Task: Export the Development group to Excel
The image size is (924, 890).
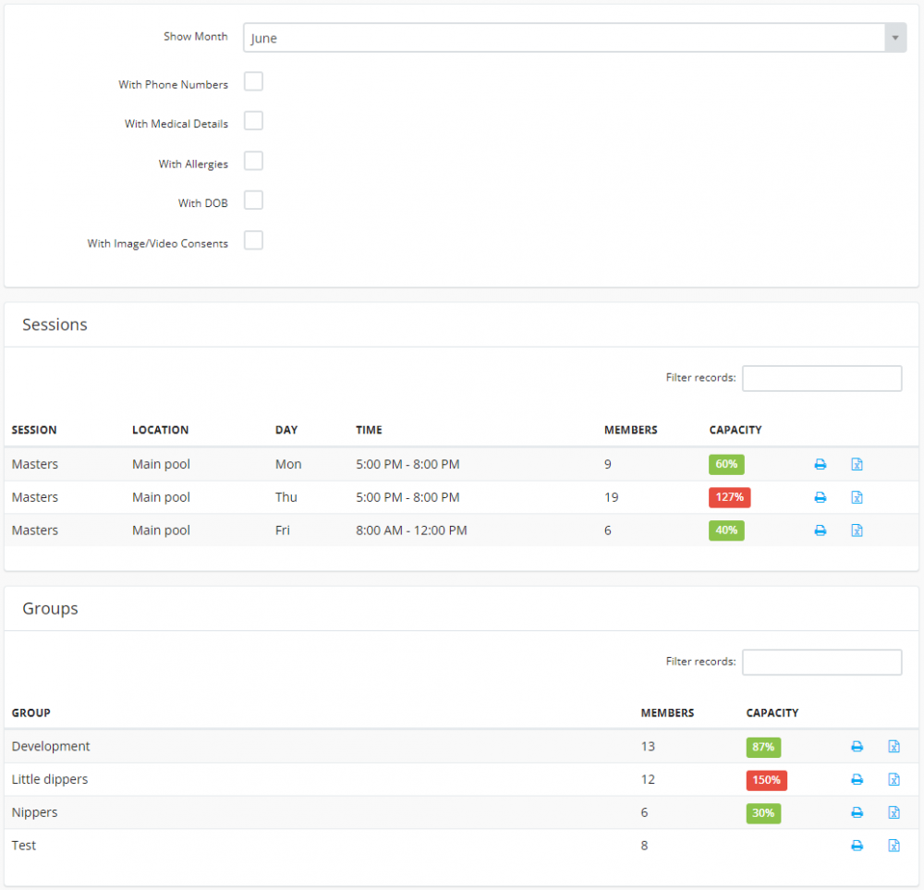Action: [894, 746]
